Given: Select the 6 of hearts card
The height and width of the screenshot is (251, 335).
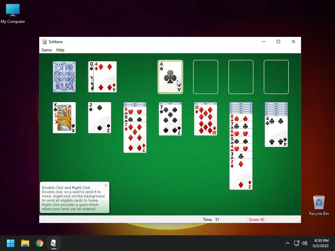Looking at the screenshot, I should 241,133.
